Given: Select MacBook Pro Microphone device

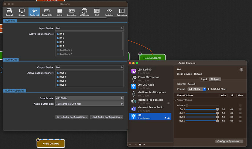Looking at the screenshot, I should (x=150, y=94).
